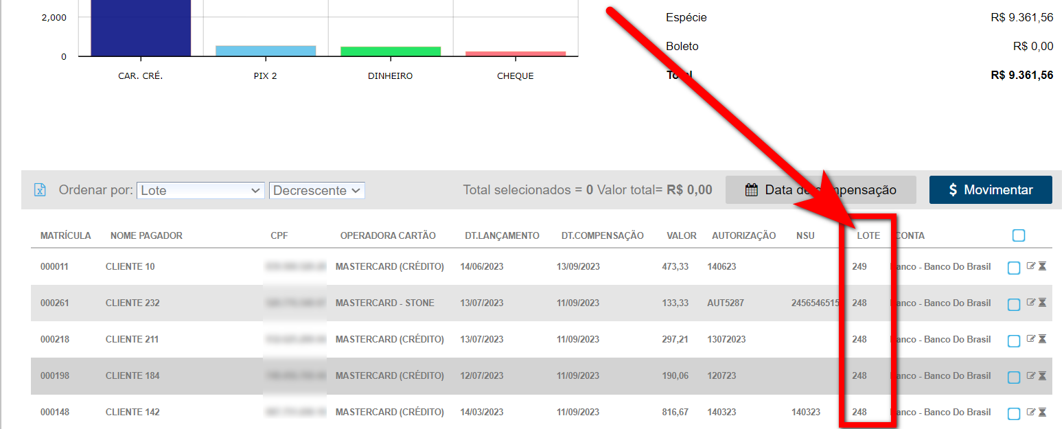
Task: Click the NOME PAGADOR column header
Action: 146,235
